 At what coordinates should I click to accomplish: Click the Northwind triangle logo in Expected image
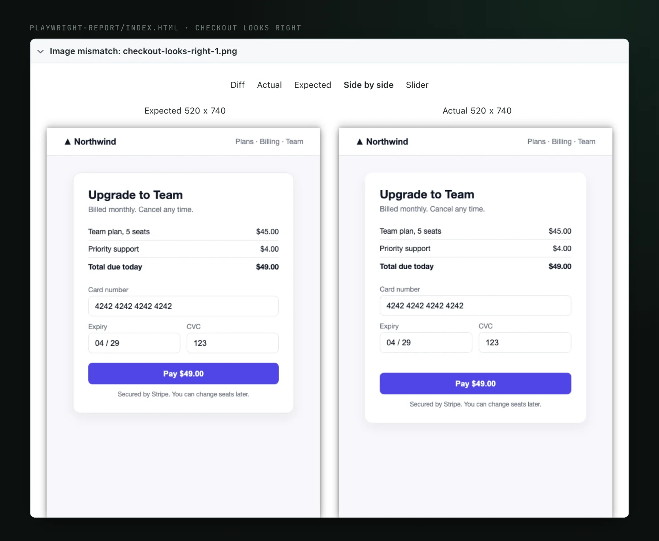click(x=67, y=142)
